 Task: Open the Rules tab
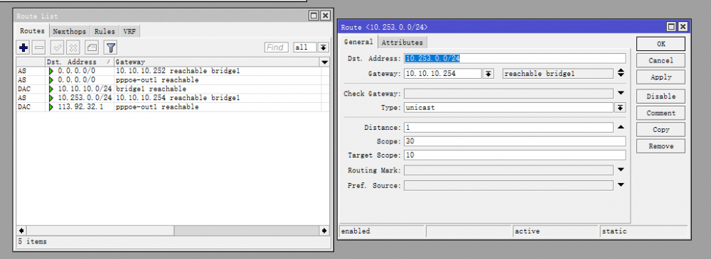[x=105, y=32]
